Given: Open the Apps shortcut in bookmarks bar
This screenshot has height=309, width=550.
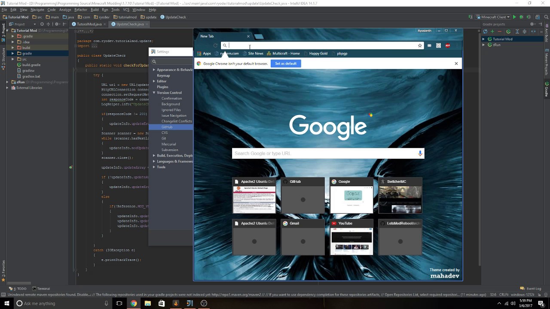Looking at the screenshot, I should 204,54.
